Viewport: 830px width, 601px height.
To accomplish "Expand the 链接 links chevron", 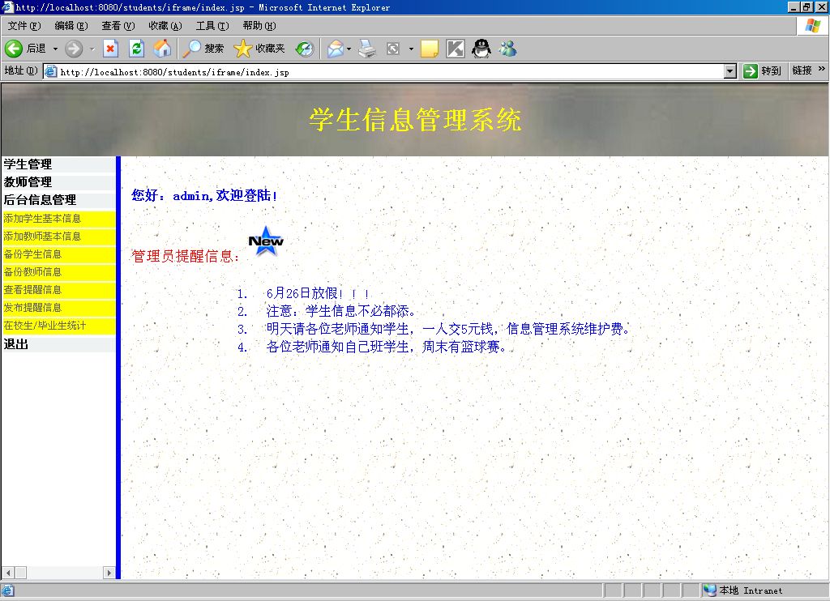I will 822,69.
